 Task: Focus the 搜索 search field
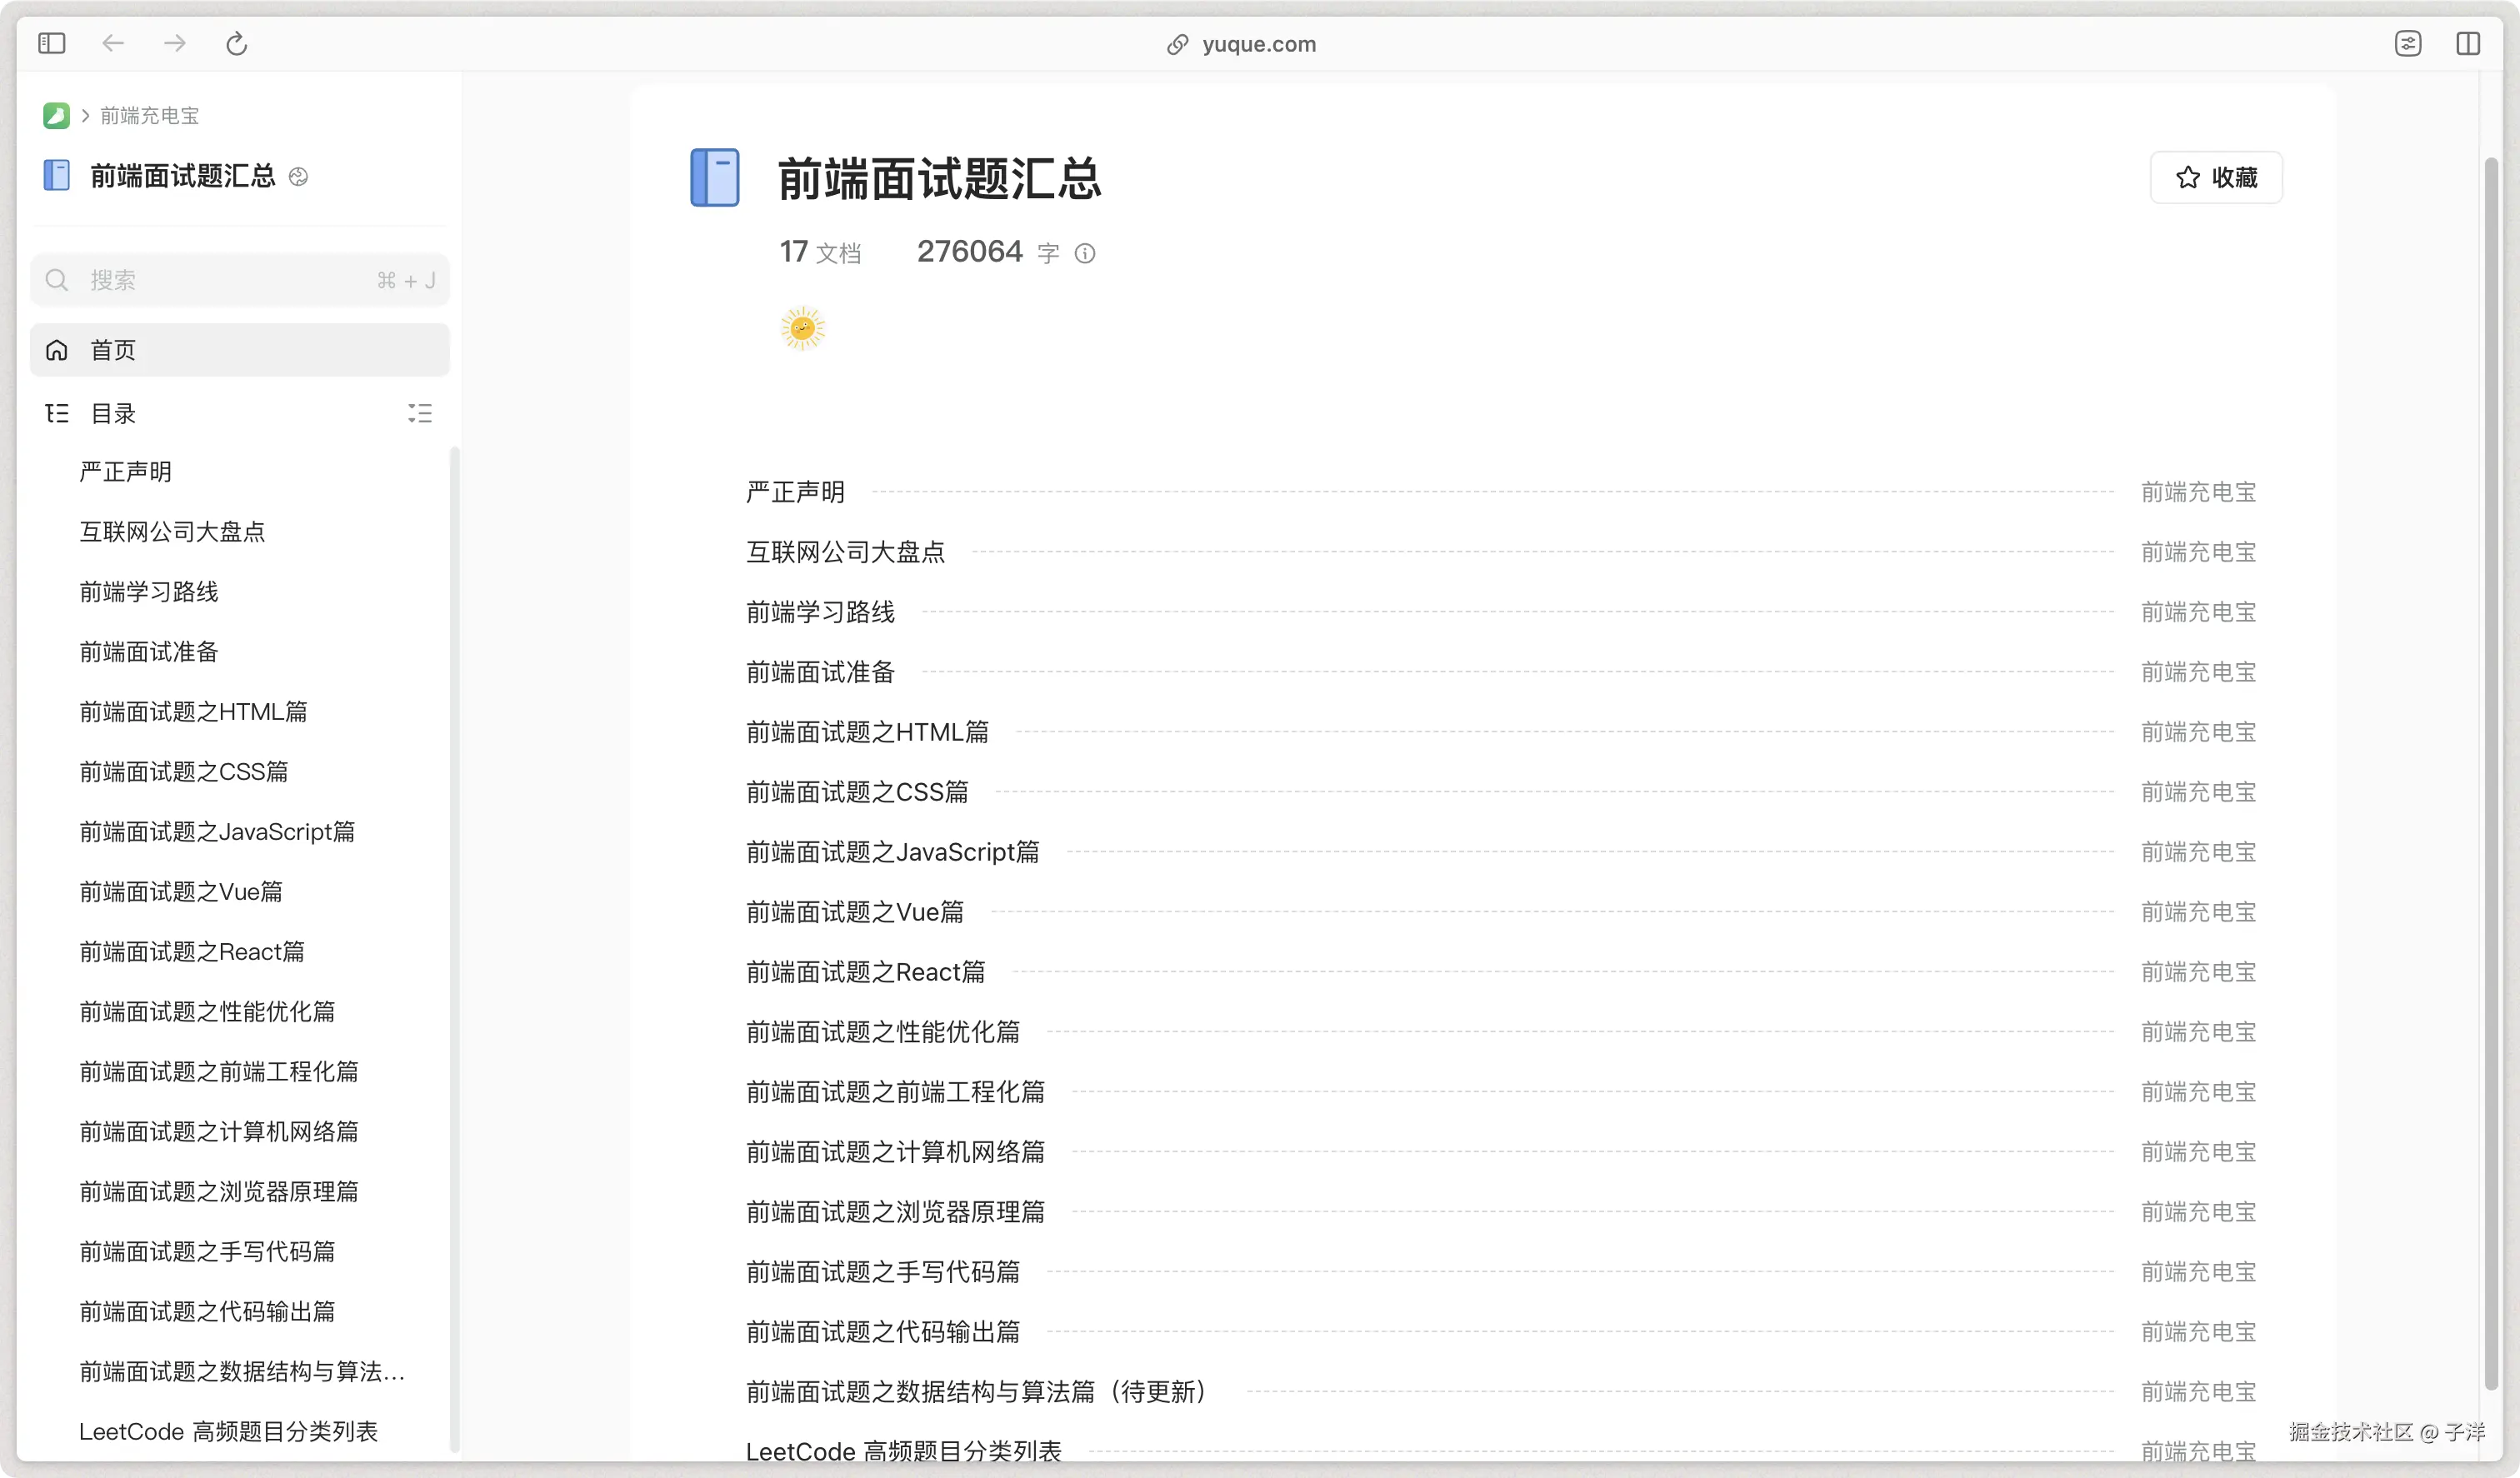[x=230, y=280]
